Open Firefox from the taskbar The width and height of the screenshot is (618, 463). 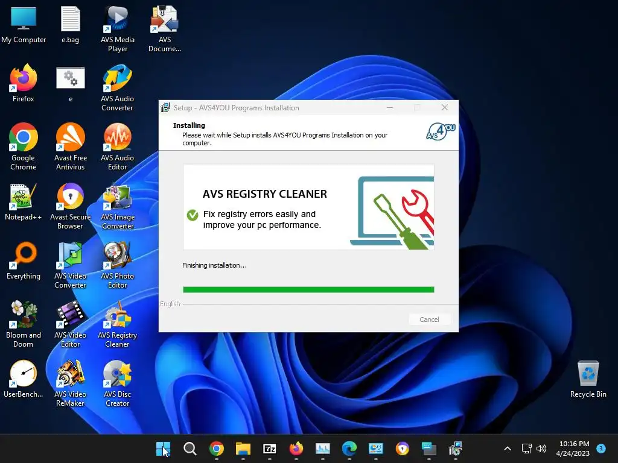[x=296, y=449]
